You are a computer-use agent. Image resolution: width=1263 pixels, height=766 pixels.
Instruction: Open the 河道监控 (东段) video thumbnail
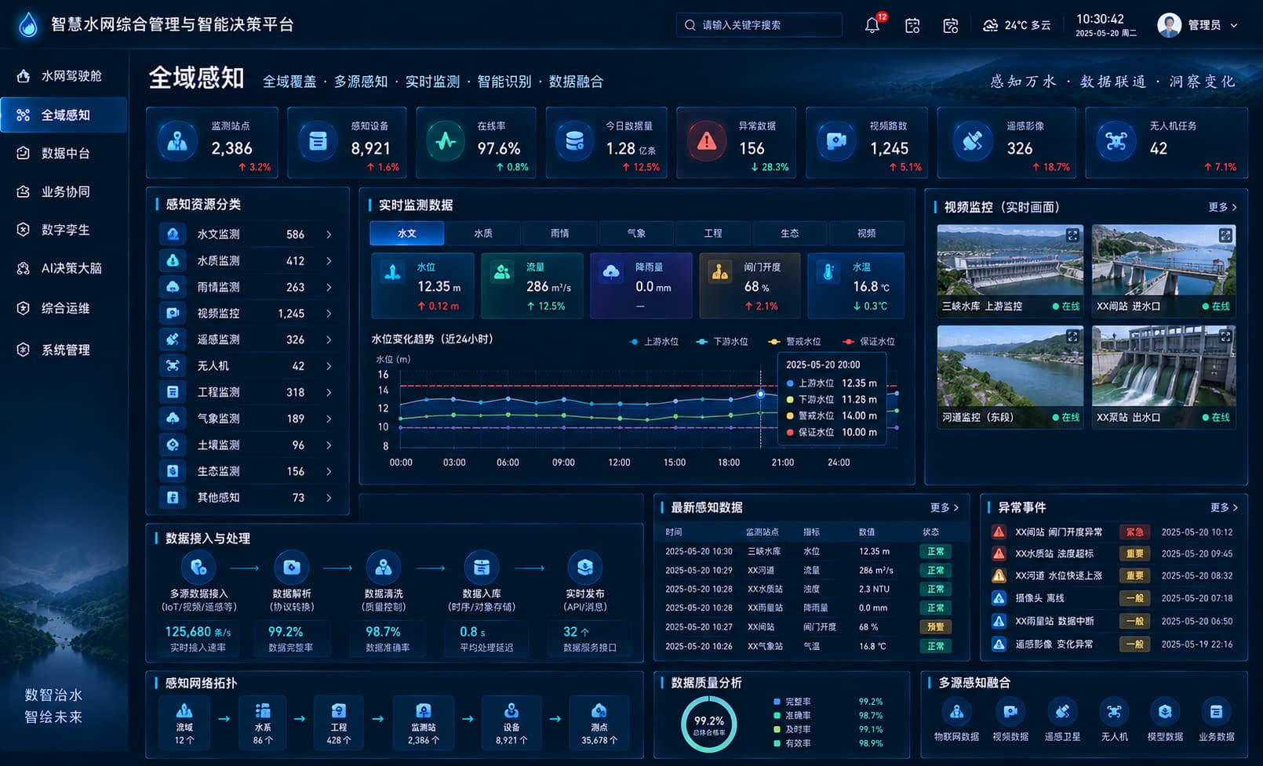[1010, 376]
